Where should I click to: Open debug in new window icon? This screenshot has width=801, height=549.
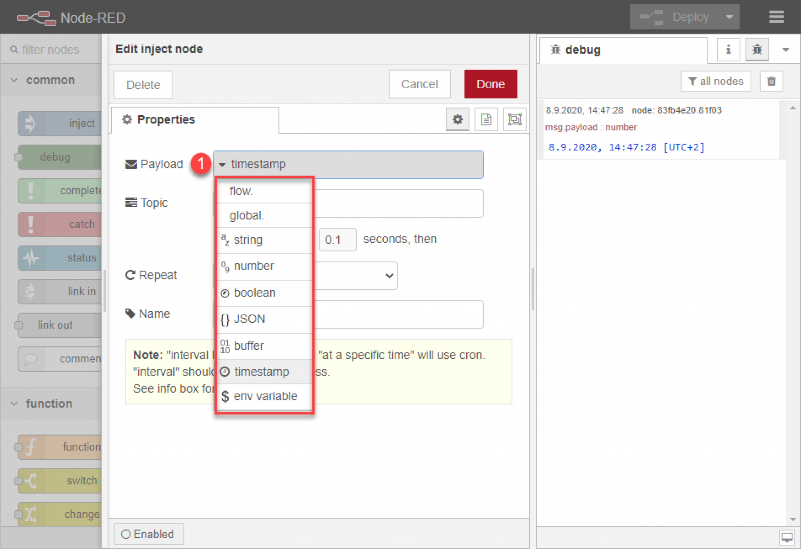pyautogui.click(x=787, y=537)
